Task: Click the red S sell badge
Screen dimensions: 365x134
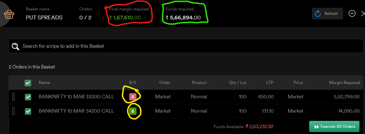Action: click(x=133, y=97)
